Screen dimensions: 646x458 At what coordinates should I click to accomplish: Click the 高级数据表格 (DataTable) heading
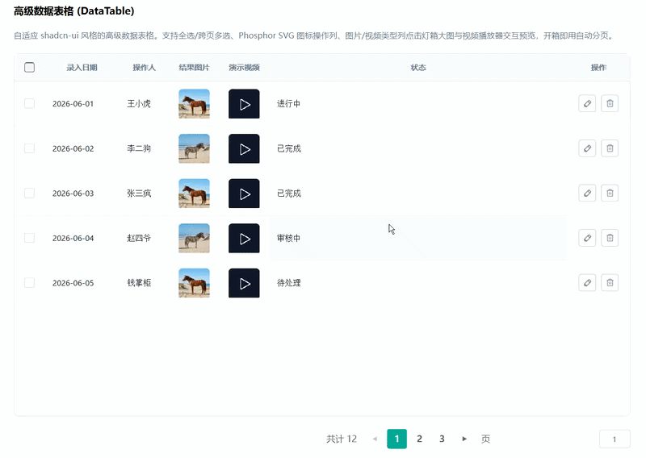[74, 11]
